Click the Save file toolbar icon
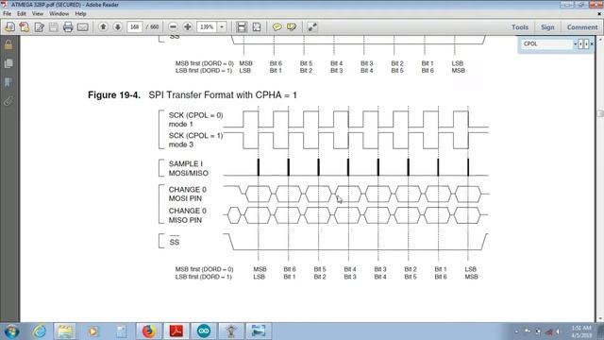604x340 pixels. point(54,27)
